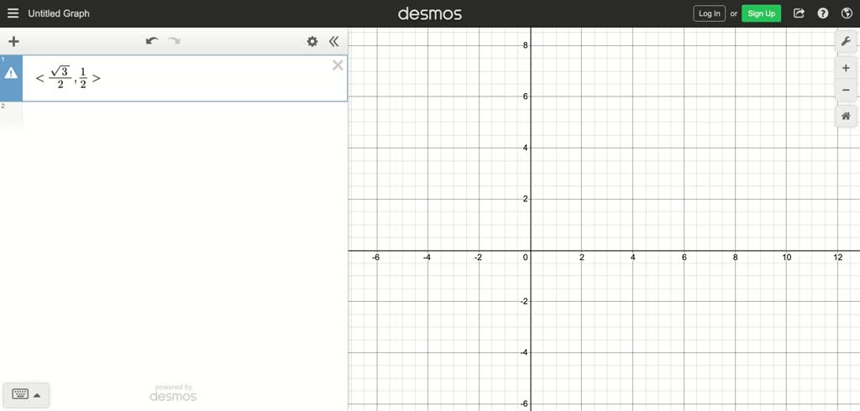Image resolution: width=860 pixels, height=411 pixels.
Task: Click the y-axis label 8
Action: (525, 45)
